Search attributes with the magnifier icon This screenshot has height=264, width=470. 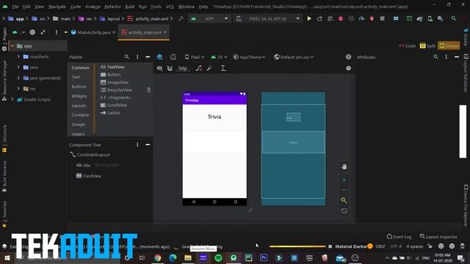[435, 56]
